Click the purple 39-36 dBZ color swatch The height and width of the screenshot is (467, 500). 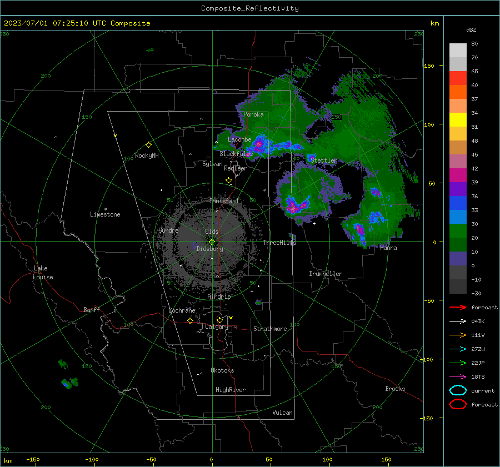tap(458, 189)
